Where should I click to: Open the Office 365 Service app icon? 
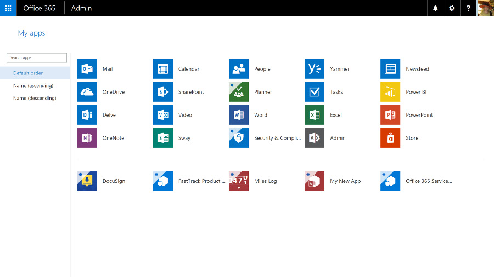click(x=390, y=181)
